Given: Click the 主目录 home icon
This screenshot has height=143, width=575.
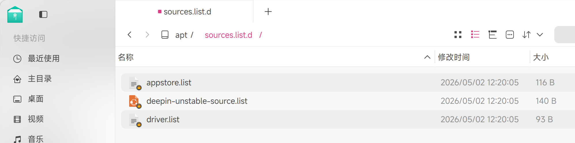Looking at the screenshot, I should (x=17, y=79).
